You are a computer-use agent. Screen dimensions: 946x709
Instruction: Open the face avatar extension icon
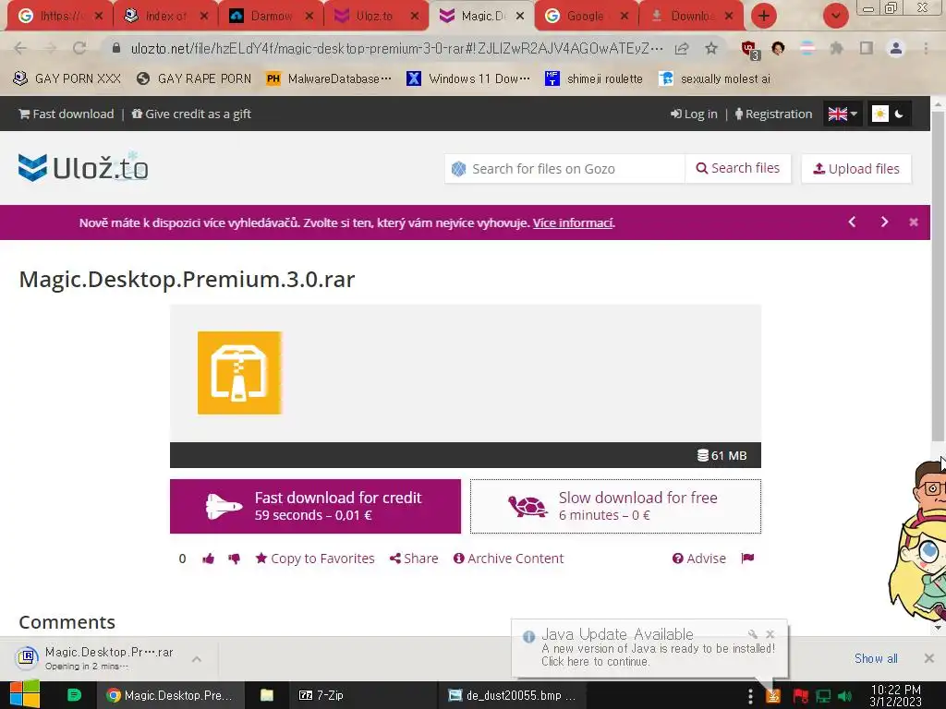778,48
